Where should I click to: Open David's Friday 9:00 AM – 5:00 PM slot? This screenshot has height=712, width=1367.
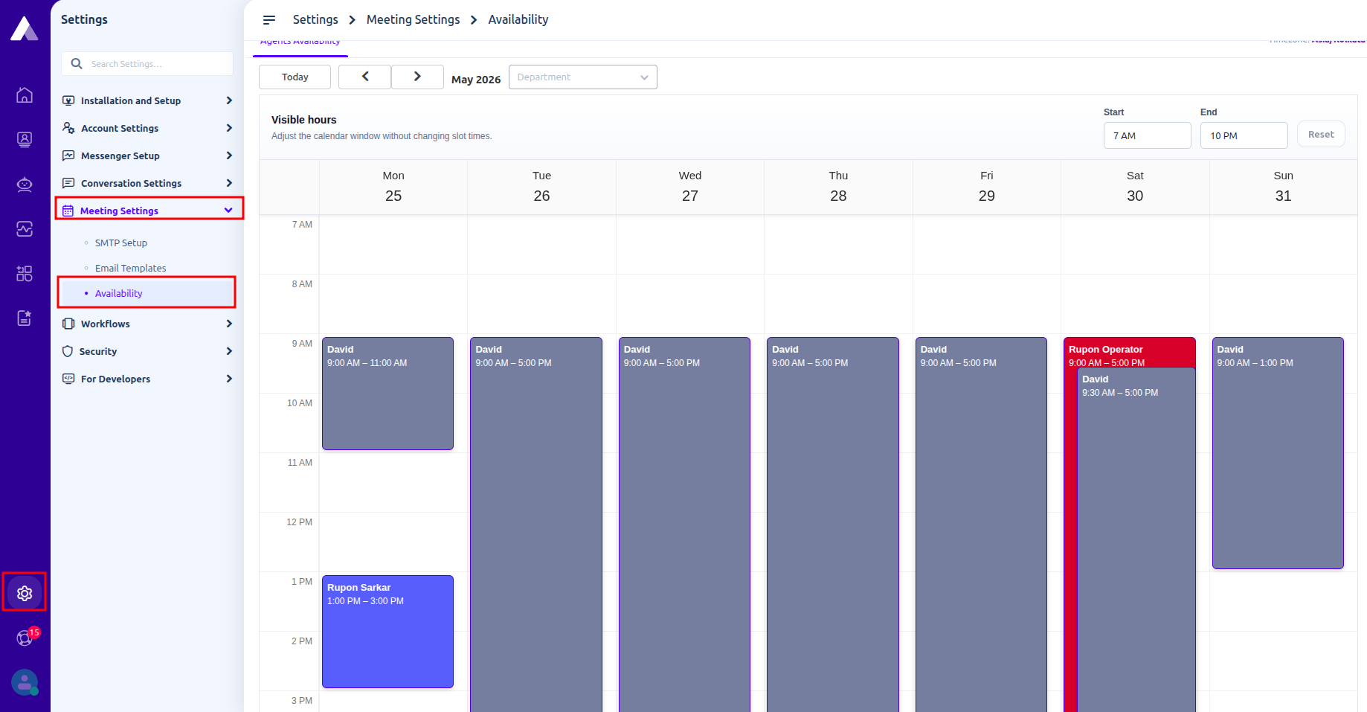click(981, 525)
